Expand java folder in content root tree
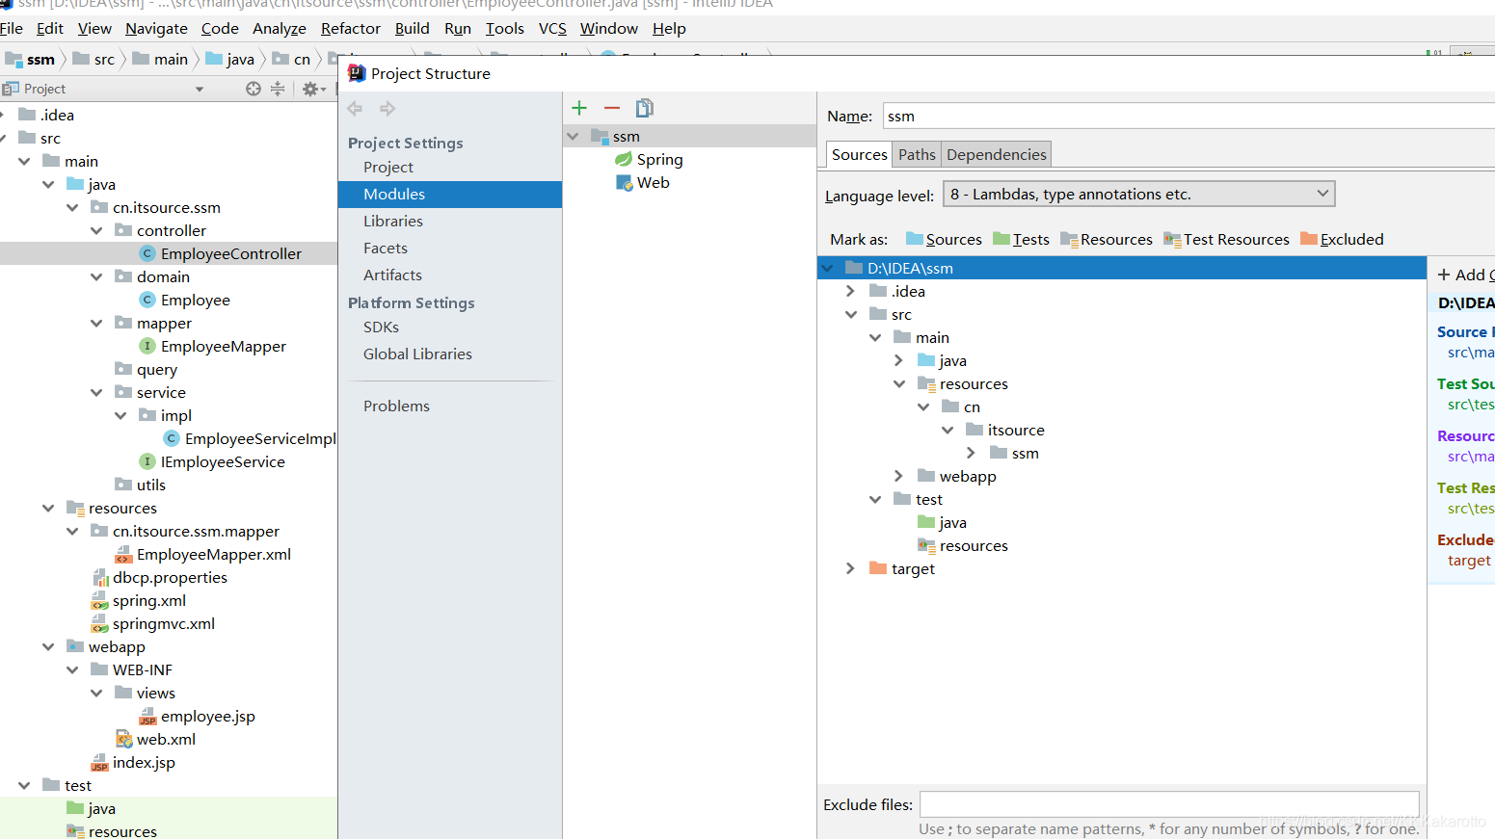Image resolution: width=1495 pixels, height=839 pixels. 897,360
